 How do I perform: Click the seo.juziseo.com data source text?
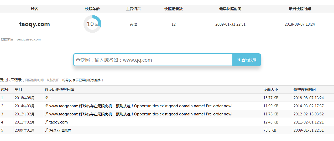click(29, 39)
